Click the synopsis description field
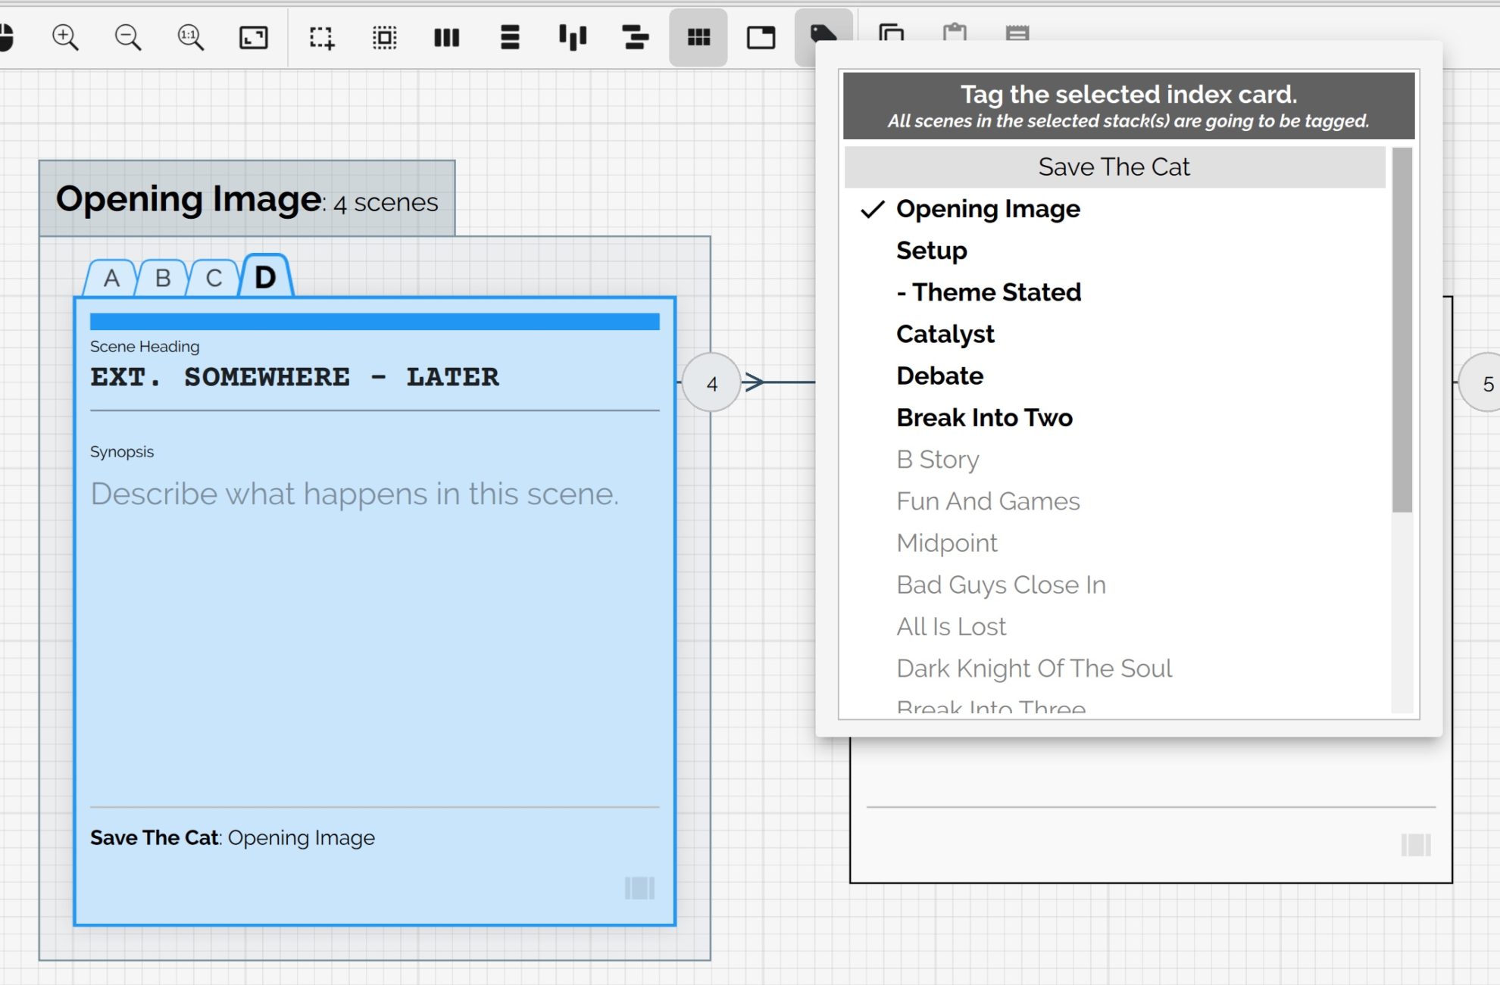This screenshot has width=1500, height=985. 355,494
